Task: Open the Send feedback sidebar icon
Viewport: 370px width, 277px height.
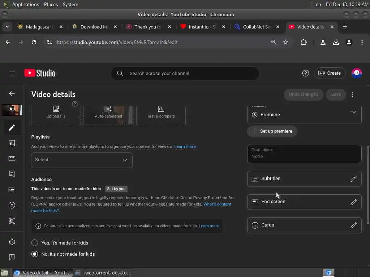Action: (x=12, y=257)
